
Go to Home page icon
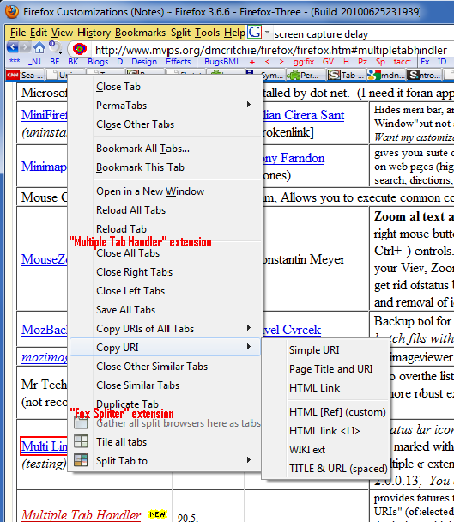point(39,47)
